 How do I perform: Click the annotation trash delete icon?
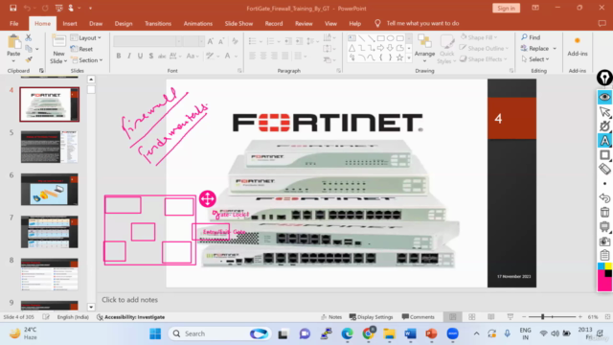pyautogui.click(x=604, y=213)
